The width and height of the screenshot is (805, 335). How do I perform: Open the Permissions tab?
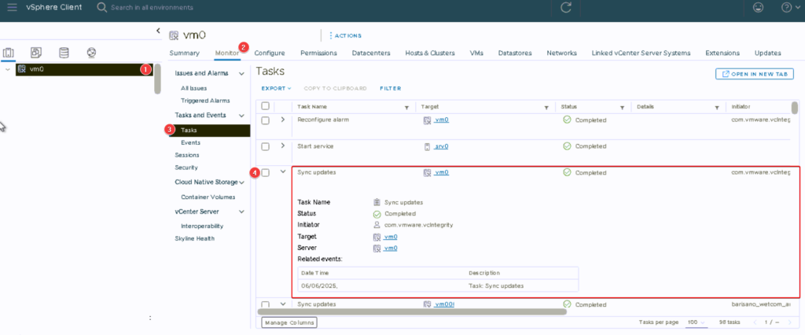[318, 53]
